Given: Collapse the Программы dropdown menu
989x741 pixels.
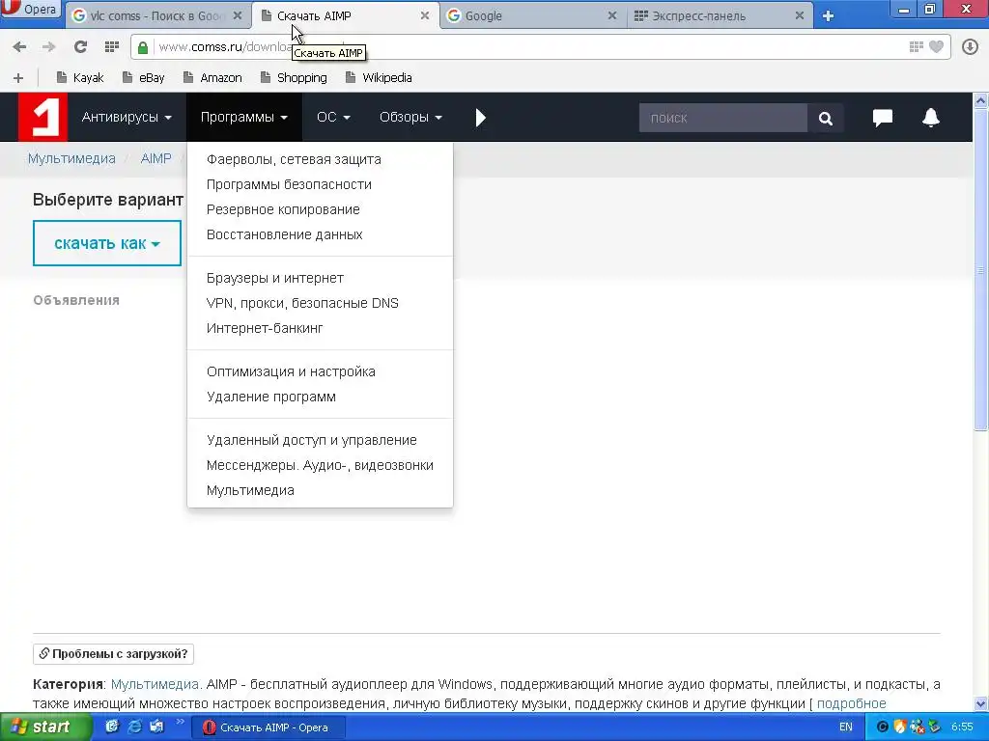Looking at the screenshot, I should 244,117.
